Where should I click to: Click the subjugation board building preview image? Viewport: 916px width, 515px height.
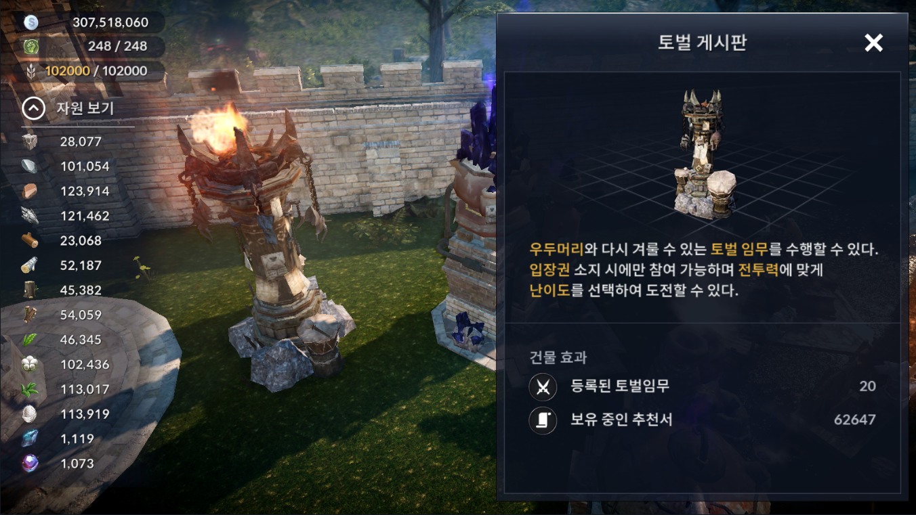coord(703,154)
